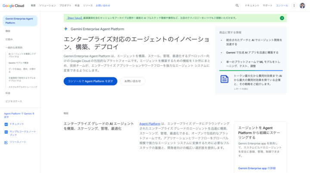Click the icon next to ドキュメント in the sidebar

coord(6,124)
